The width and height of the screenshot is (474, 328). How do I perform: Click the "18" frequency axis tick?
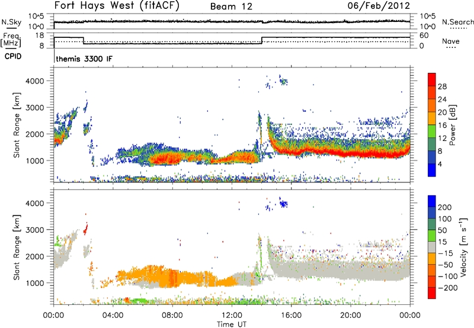pos(40,36)
